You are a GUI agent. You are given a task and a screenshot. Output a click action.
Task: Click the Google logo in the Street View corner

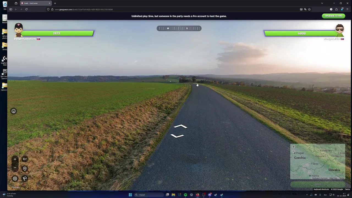pyautogui.click(x=16, y=187)
